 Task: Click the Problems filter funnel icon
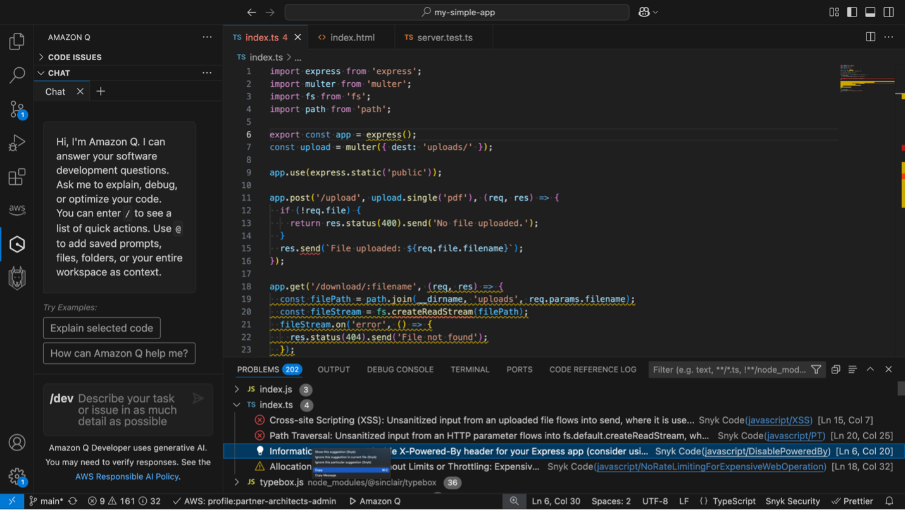pos(816,370)
